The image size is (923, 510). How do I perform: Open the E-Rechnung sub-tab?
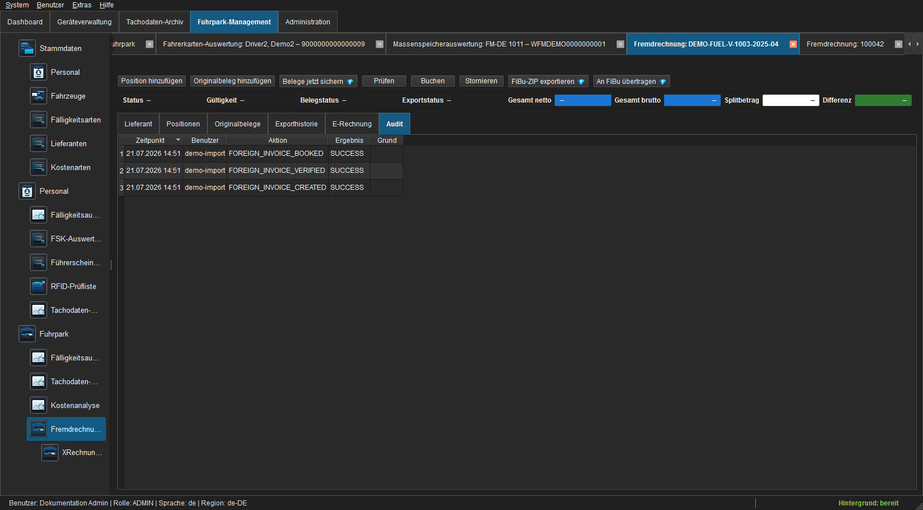click(x=352, y=124)
